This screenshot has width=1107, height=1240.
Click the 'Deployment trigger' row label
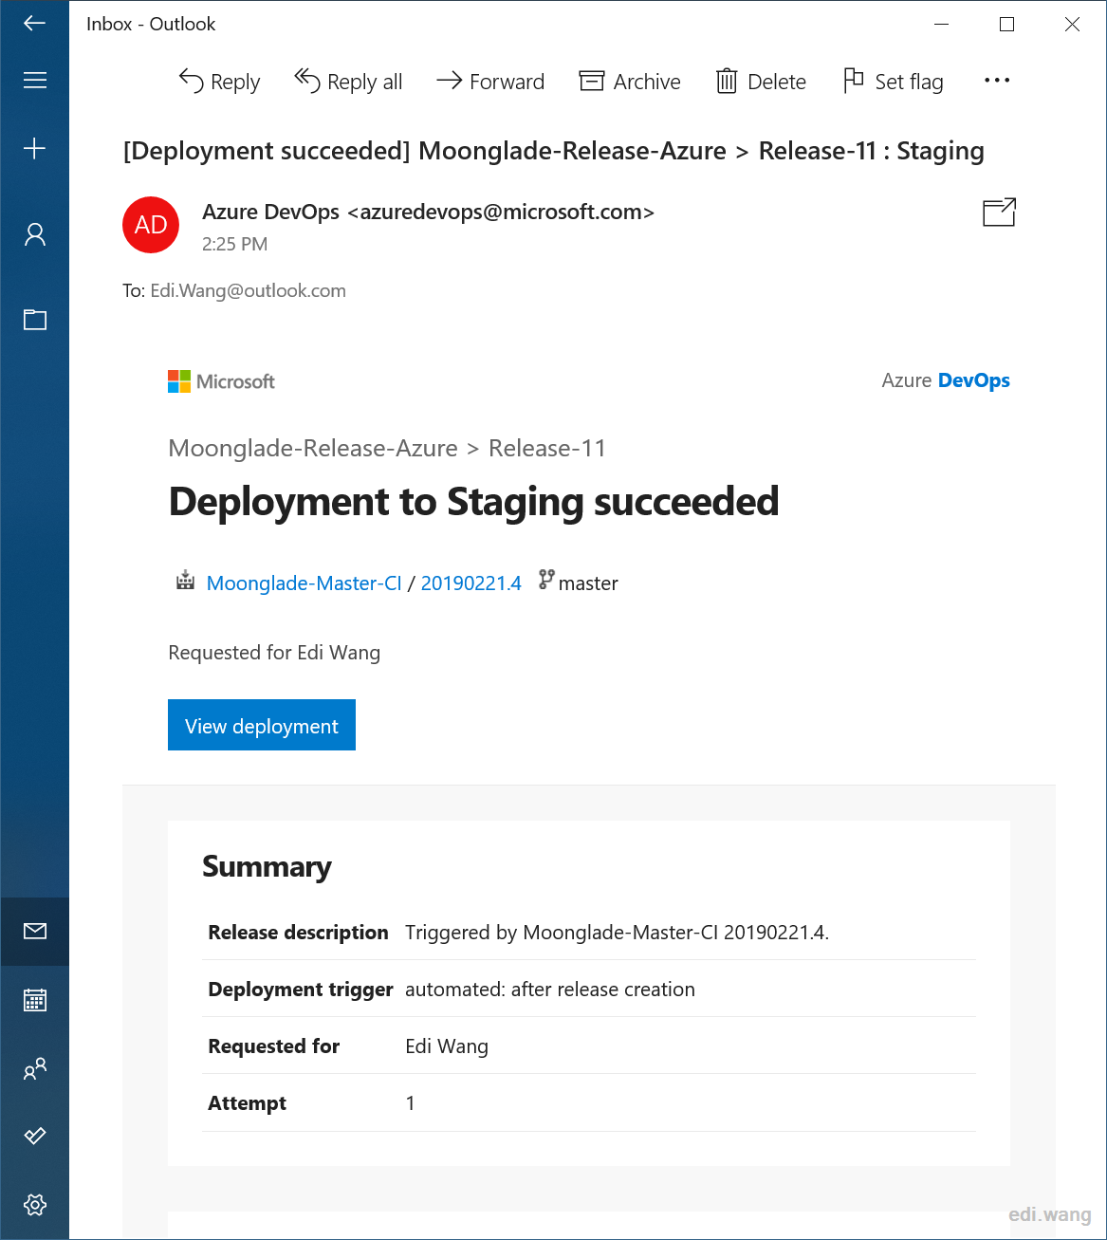pyautogui.click(x=301, y=990)
